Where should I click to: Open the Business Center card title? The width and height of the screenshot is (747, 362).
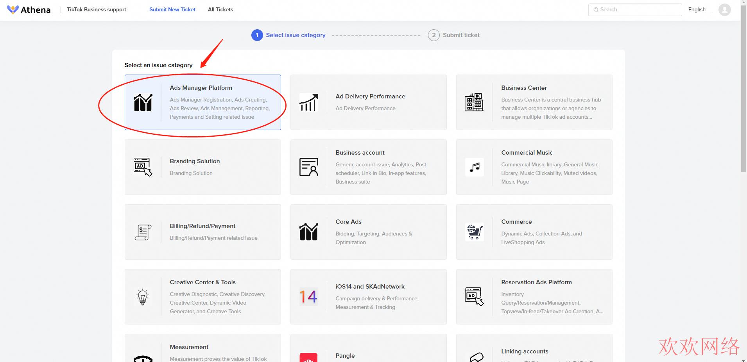tap(524, 88)
